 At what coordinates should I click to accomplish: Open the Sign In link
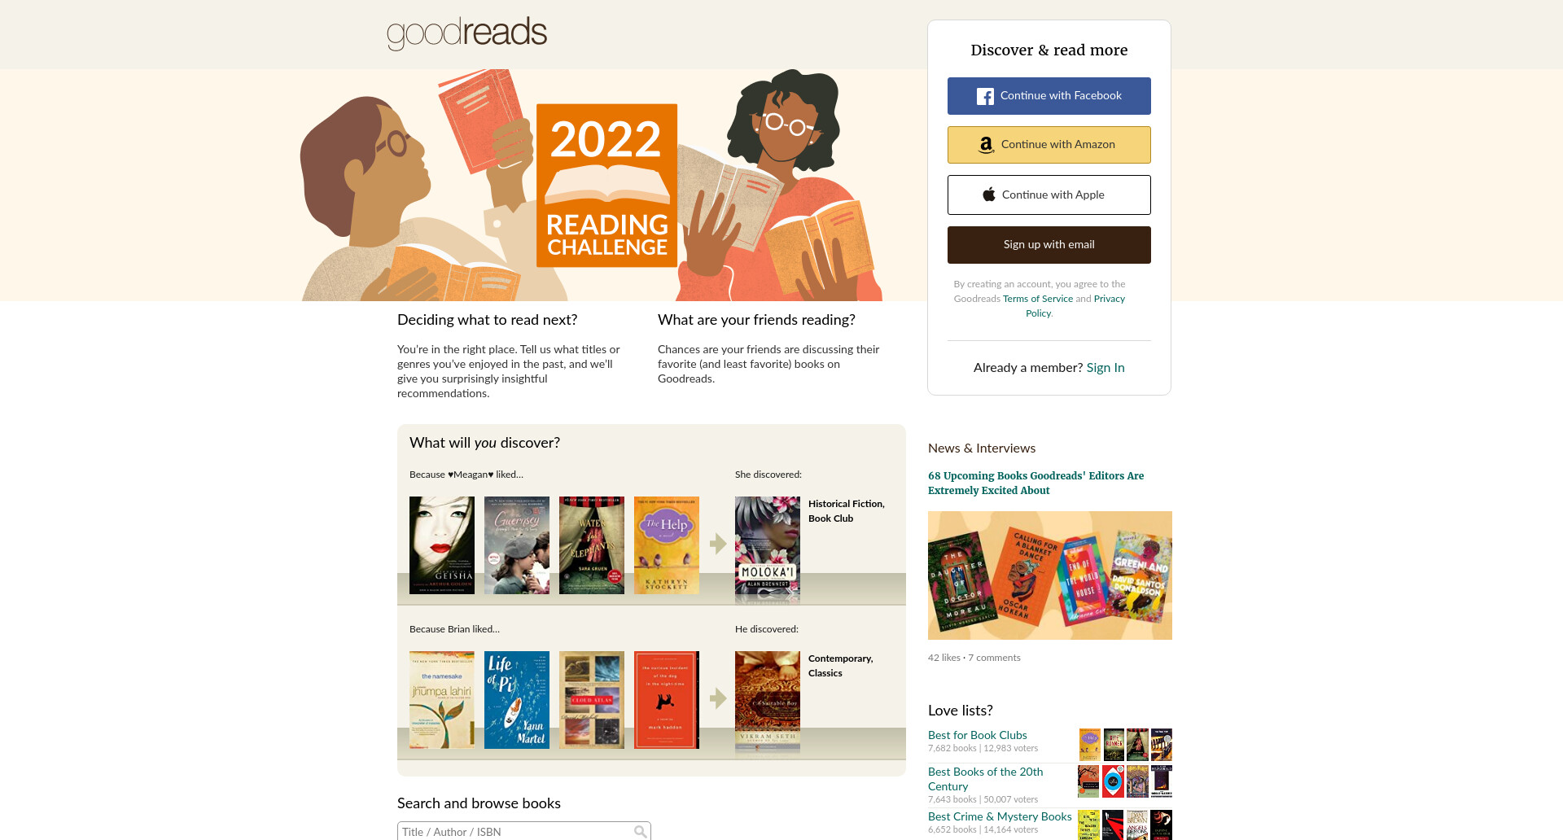point(1105,368)
